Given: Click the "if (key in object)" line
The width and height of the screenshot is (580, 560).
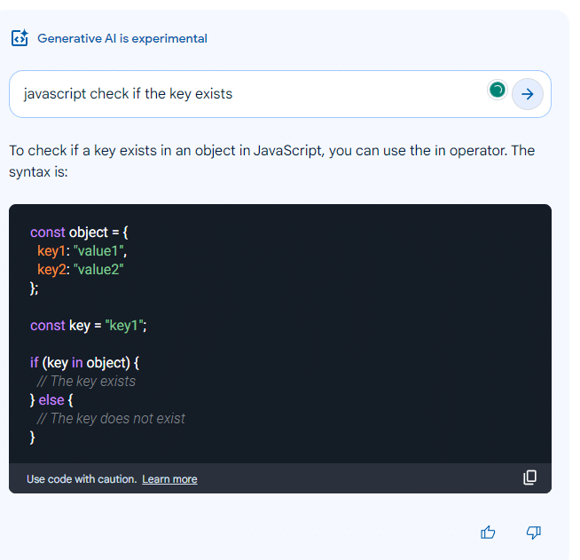Looking at the screenshot, I should [x=85, y=363].
